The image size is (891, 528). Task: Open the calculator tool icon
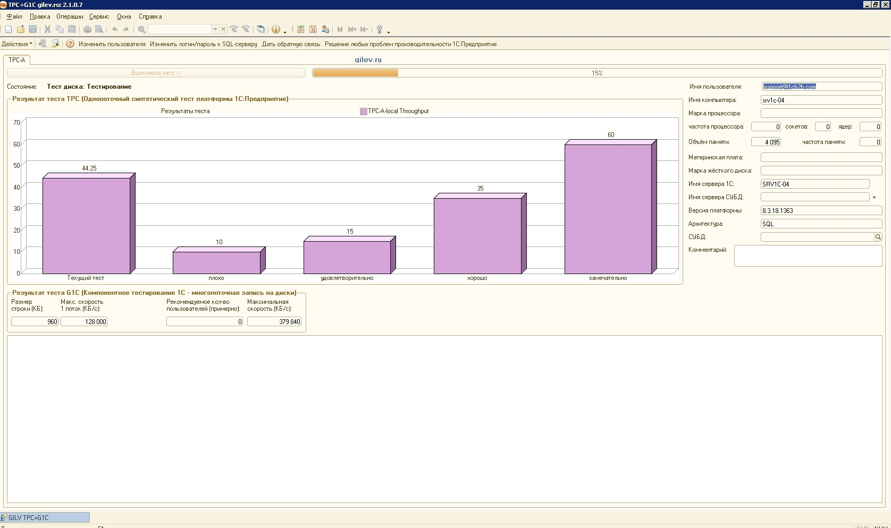300,29
